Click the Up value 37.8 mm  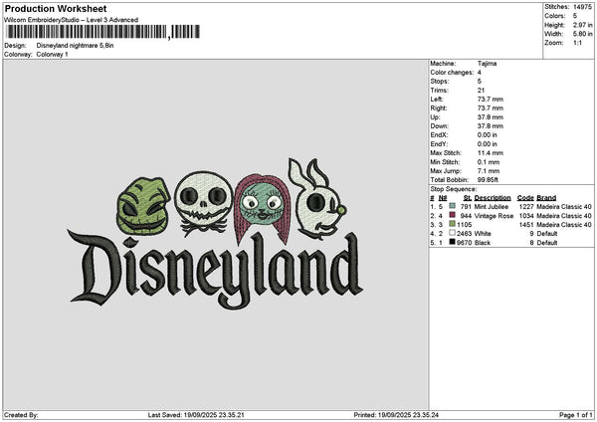(x=491, y=117)
